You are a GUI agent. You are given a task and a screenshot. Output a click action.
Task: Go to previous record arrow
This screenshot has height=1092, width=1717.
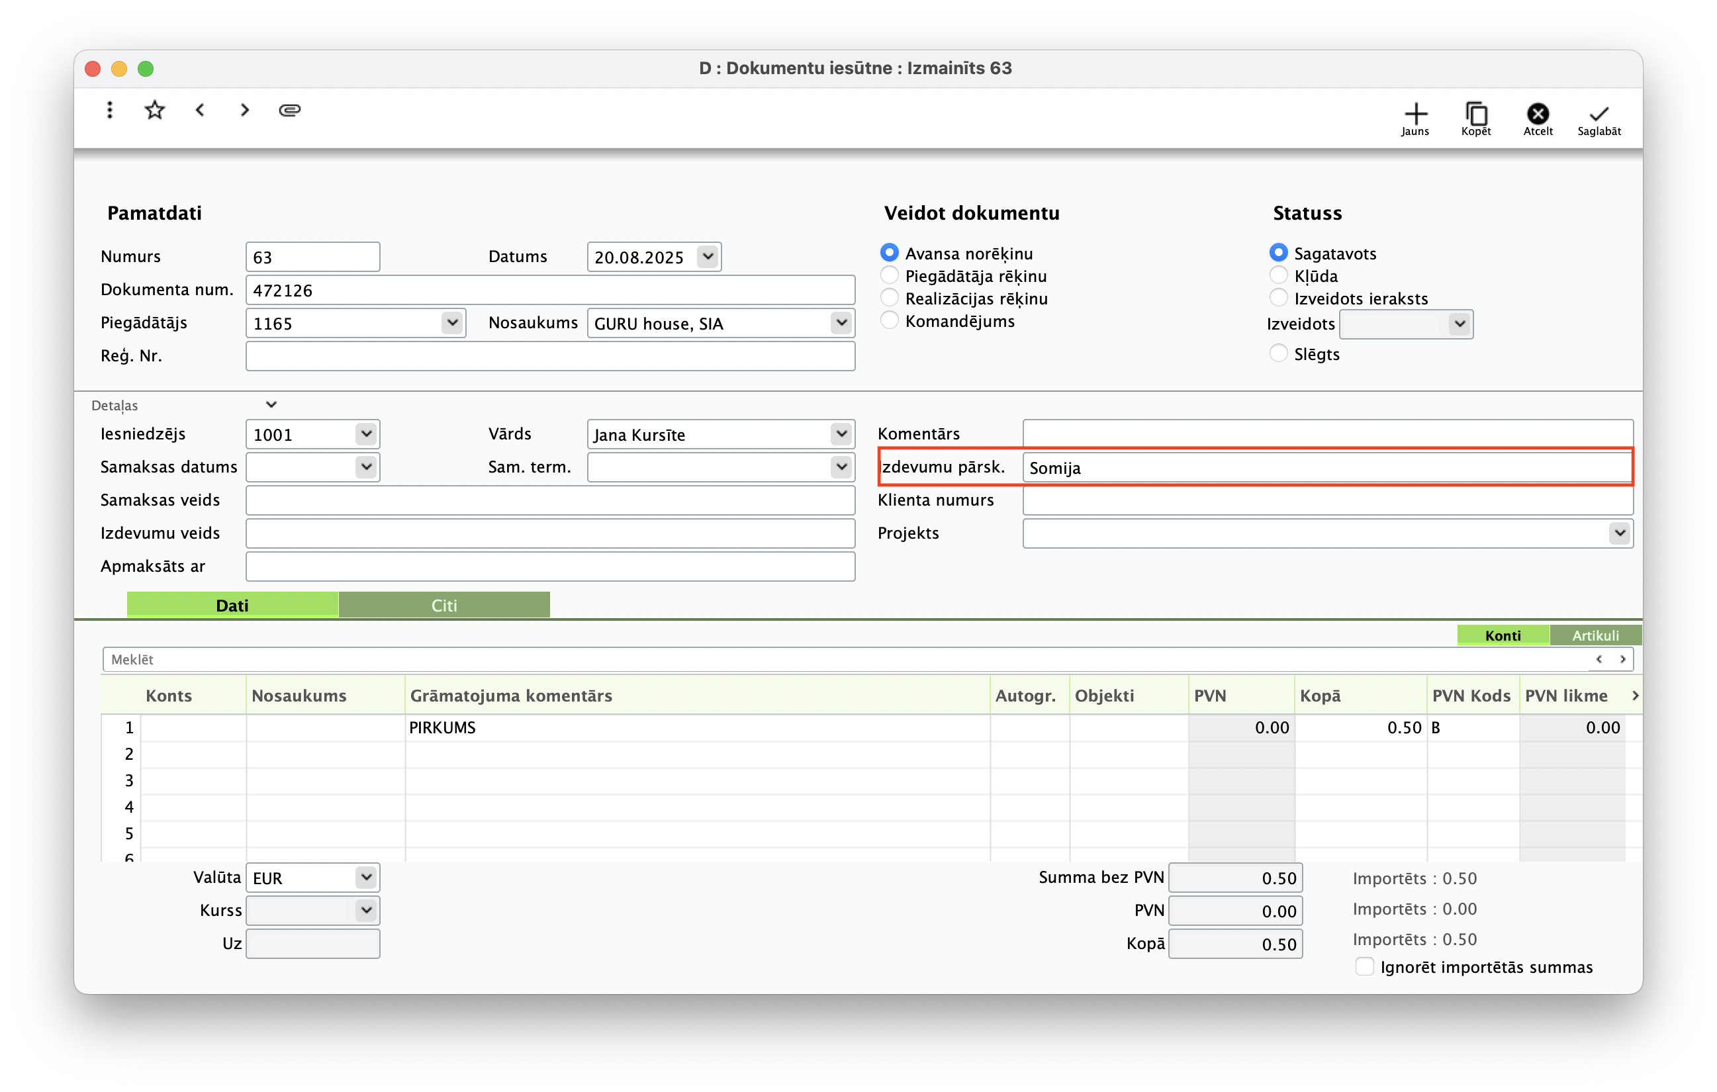coord(200,110)
